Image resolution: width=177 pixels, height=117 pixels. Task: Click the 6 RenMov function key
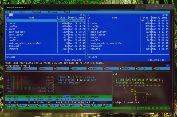point(95,68)
